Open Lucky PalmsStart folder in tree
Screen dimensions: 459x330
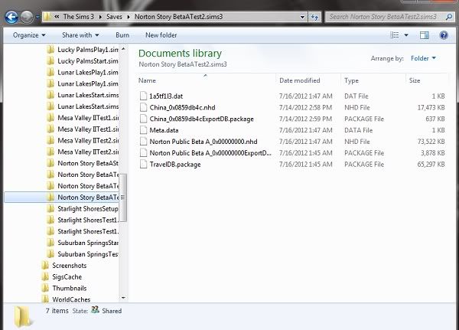click(88, 61)
